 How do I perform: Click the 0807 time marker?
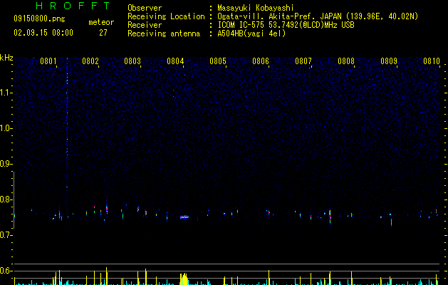303,61
